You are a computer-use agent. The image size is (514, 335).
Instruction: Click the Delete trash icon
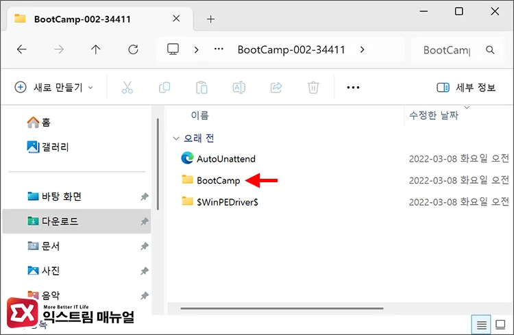pos(313,88)
